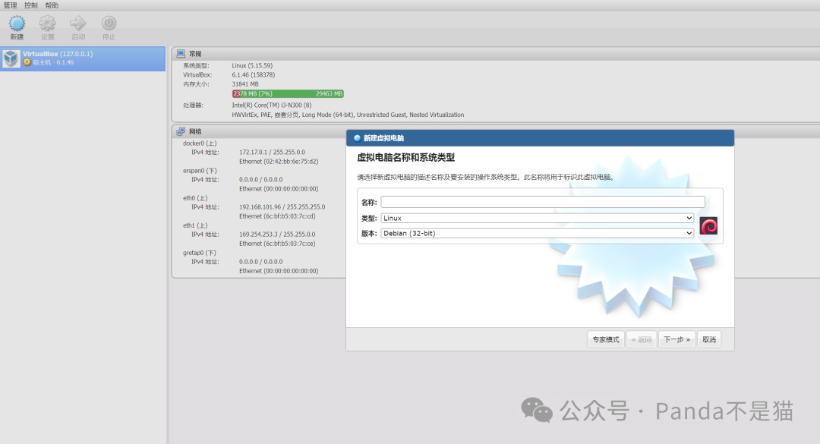
Task: Click Ethernet (6c:bf:b5:03:7c:cd) MAC text
Action: tap(277, 216)
